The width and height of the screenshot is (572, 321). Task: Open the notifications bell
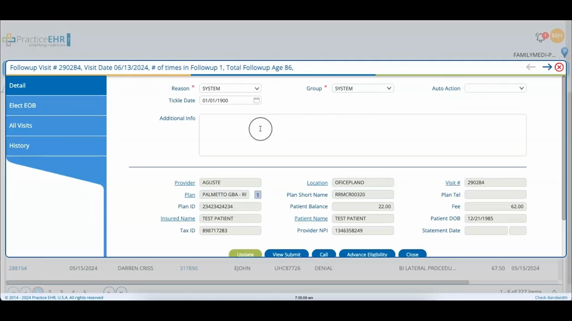541,37
